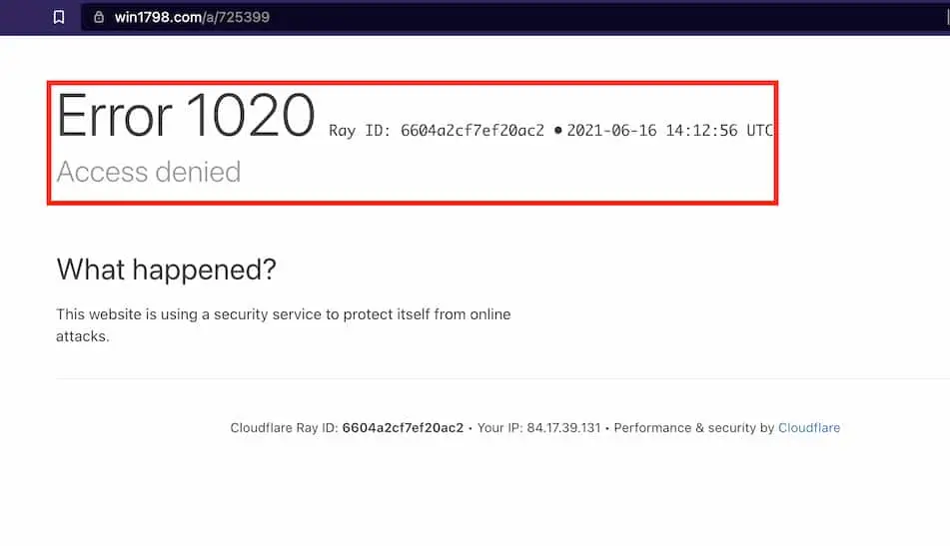Click the padlock site security icon

(98, 17)
